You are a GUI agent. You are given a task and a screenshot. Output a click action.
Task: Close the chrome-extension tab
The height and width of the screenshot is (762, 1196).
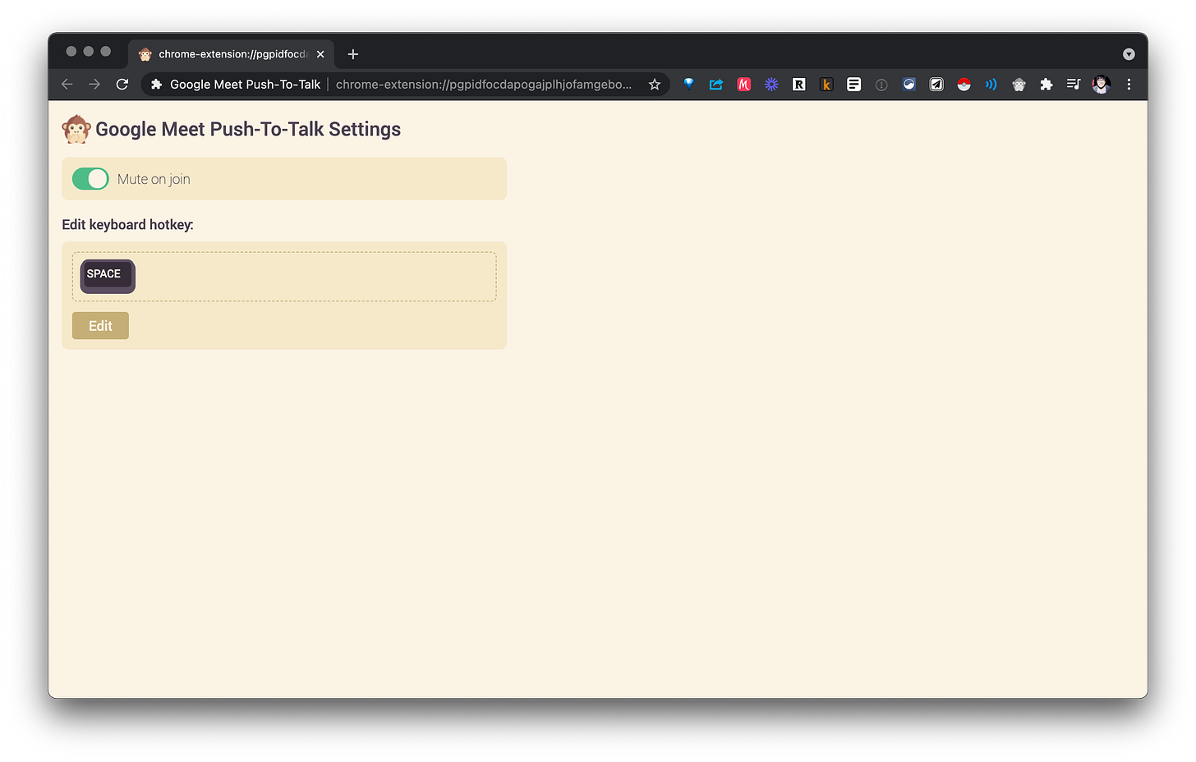320,54
